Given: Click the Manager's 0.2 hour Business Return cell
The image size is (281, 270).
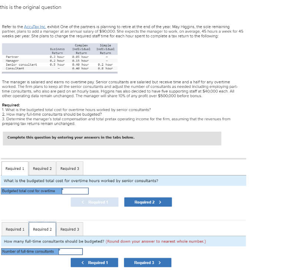Looking at the screenshot, I should click(57, 61).
